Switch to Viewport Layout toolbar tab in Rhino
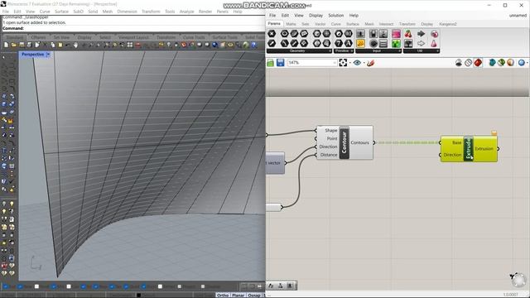Image resolution: width=530 pixels, height=298 pixels. coord(133,37)
